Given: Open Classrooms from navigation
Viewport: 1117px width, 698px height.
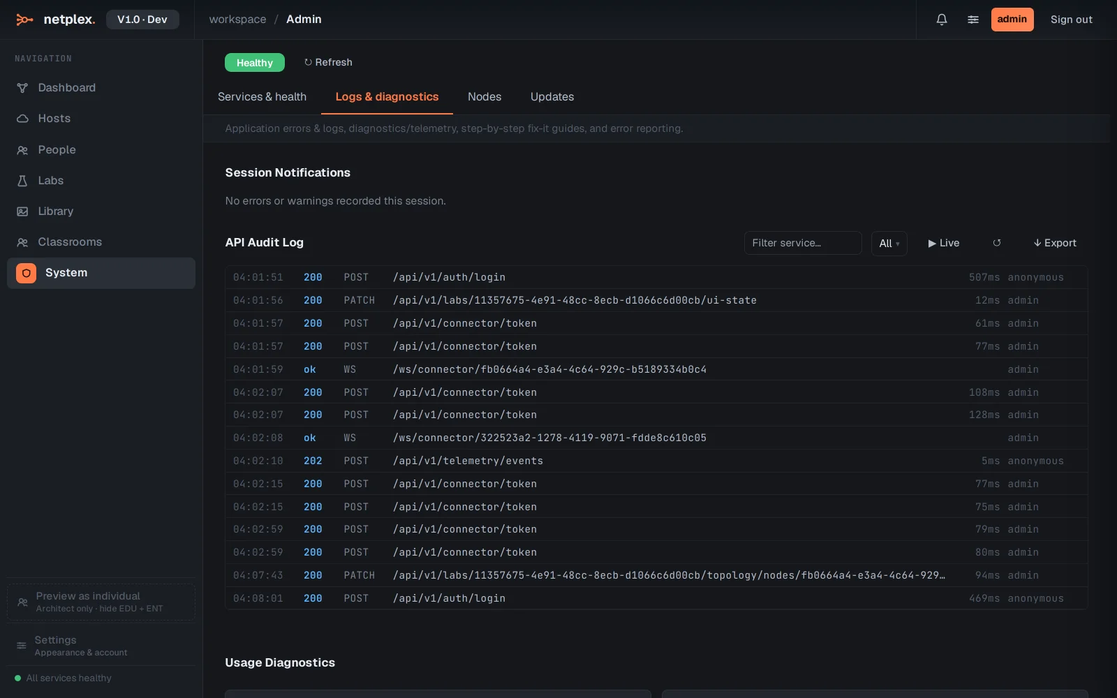Looking at the screenshot, I should 101,242.
